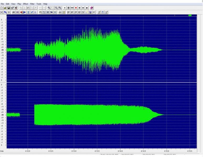
Task: Click the 4:13.5 time ruler label
Action: point(97,151)
